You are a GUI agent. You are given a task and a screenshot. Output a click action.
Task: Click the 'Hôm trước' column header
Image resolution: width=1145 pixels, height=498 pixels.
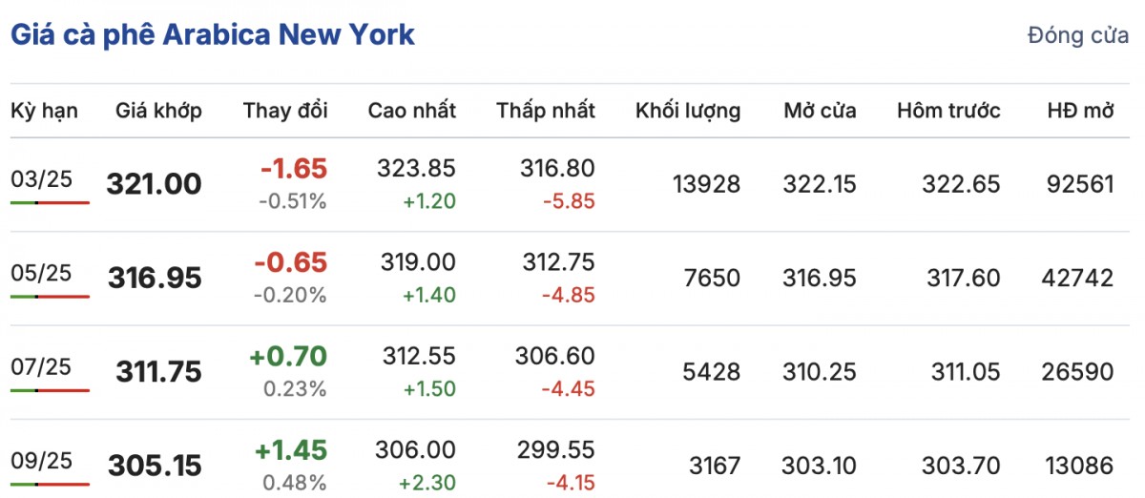point(948,111)
